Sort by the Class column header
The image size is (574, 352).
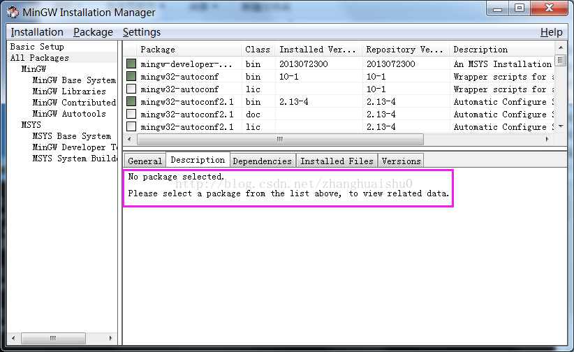click(x=258, y=50)
